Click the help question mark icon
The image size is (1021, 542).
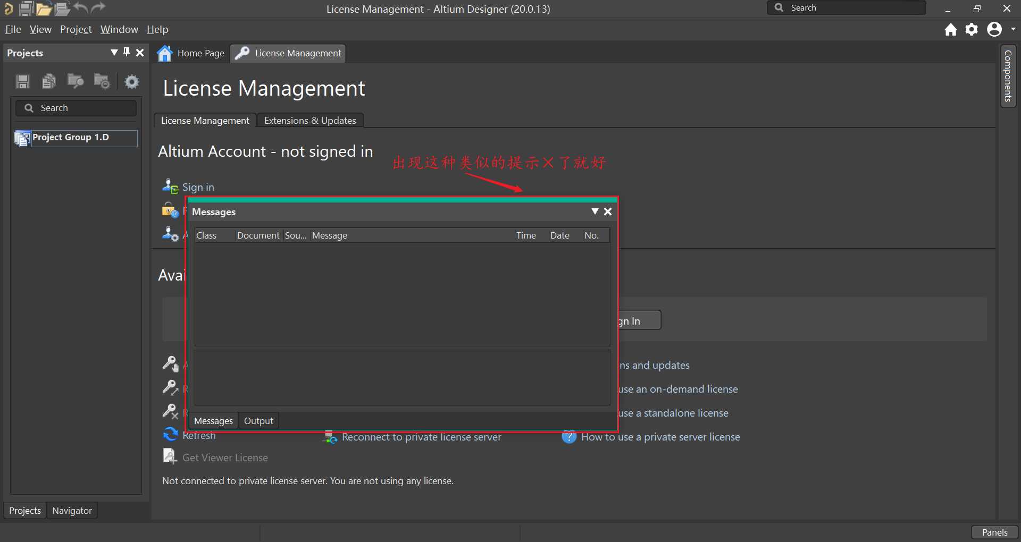[x=569, y=437]
